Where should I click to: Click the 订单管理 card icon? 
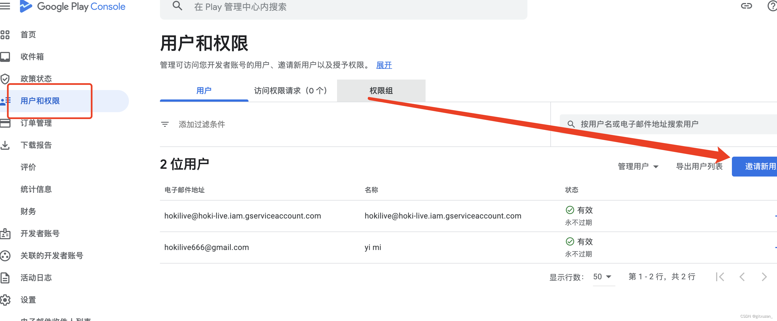pos(5,123)
